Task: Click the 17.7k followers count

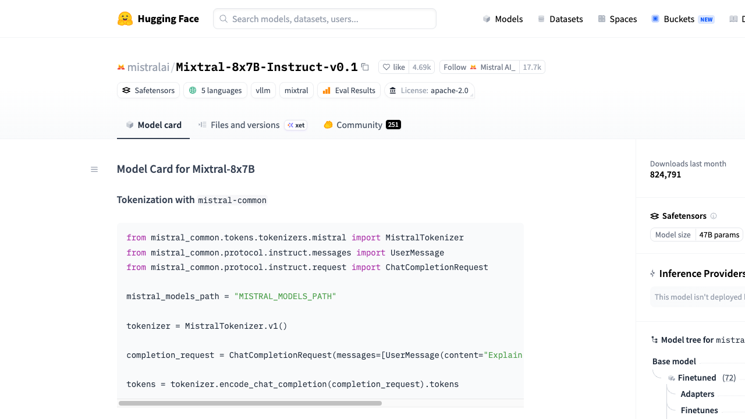Action: 532,67
